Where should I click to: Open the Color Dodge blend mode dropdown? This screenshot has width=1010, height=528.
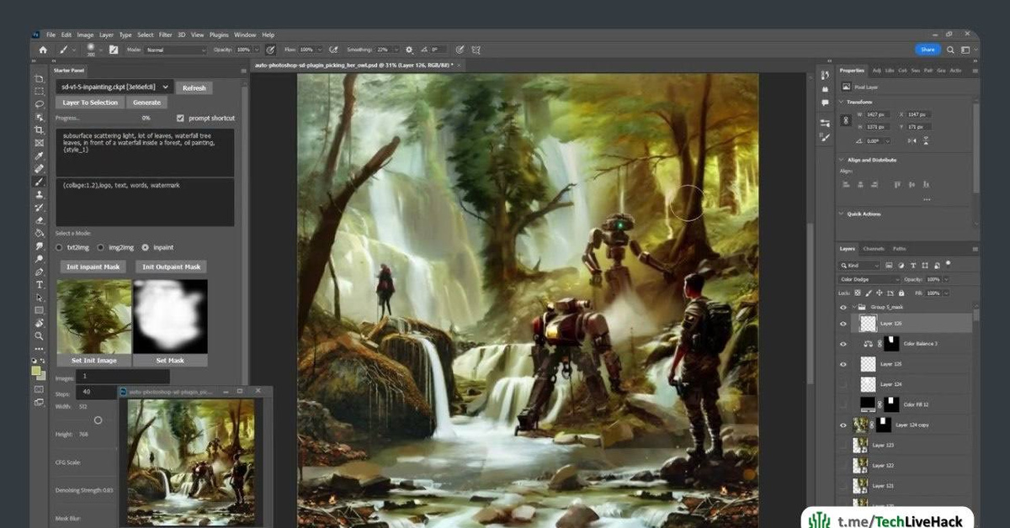[x=869, y=279]
